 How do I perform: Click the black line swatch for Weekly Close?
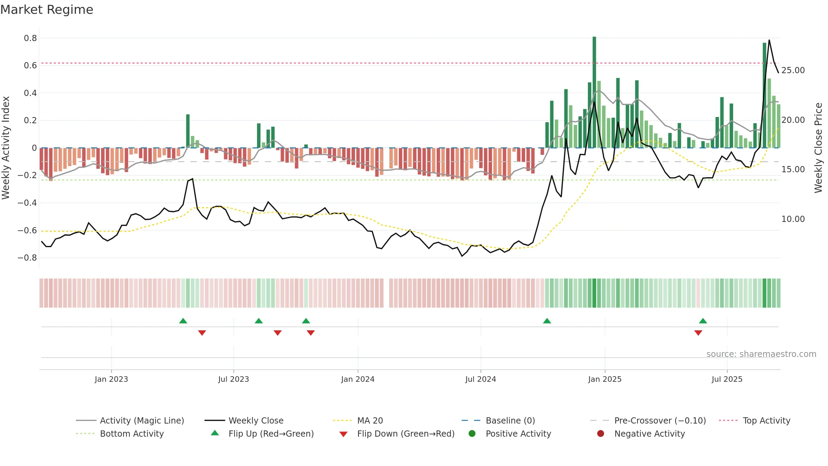click(215, 420)
